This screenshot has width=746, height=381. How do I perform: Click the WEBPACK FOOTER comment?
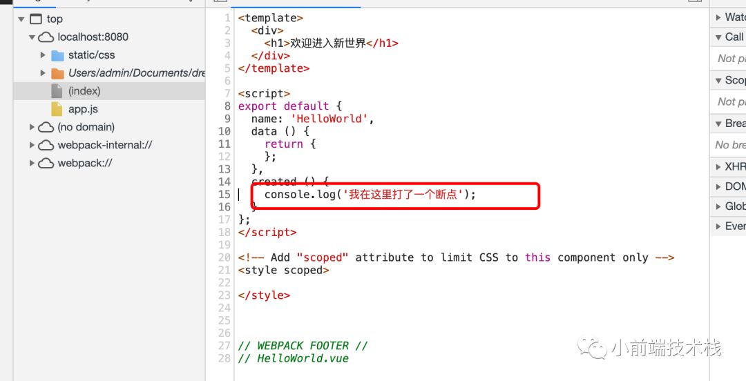click(x=303, y=346)
